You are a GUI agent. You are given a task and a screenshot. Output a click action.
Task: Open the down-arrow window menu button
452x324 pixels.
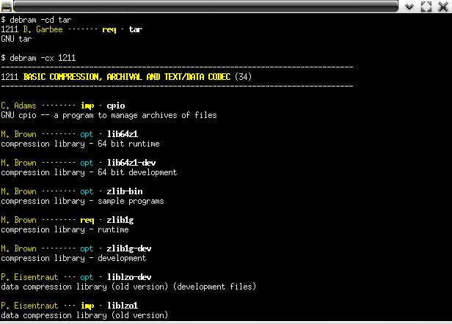[x=409, y=7]
